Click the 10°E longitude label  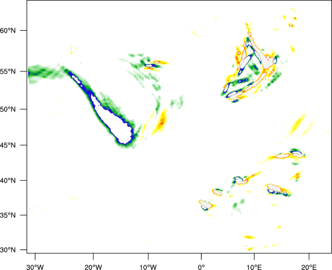[x=254, y=267]
